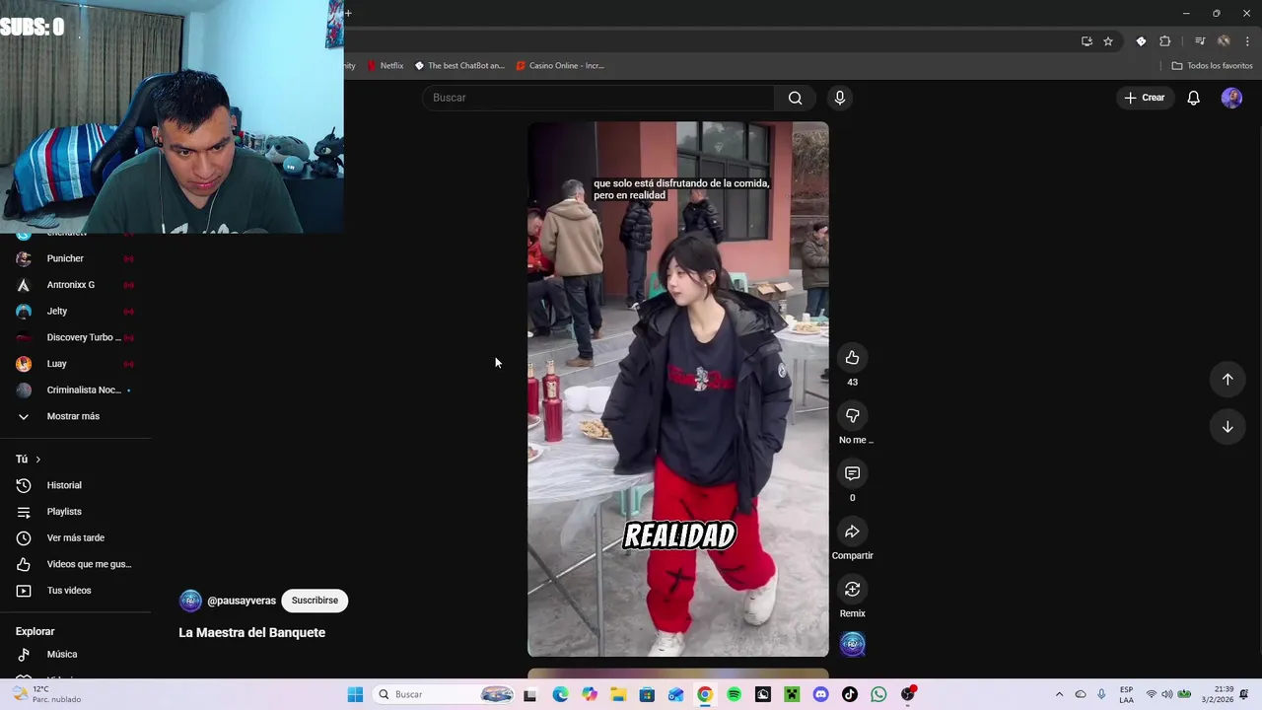Screen dimensions: 1262x710
Task: Open Jelty channel subscription
Action: tap(75, 312)
